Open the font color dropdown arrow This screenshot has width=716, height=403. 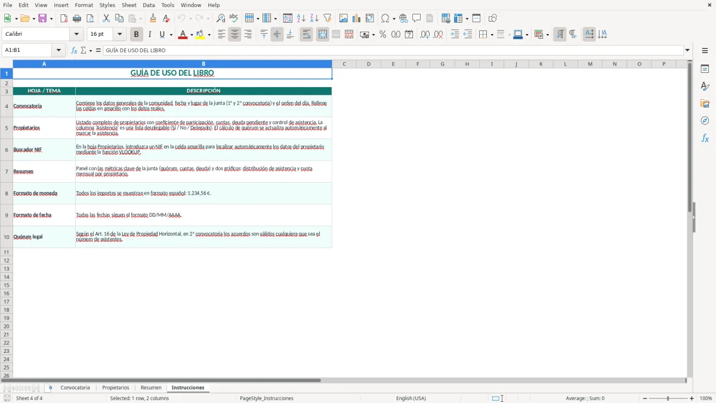pyautogui.click(x=192, y=35)
